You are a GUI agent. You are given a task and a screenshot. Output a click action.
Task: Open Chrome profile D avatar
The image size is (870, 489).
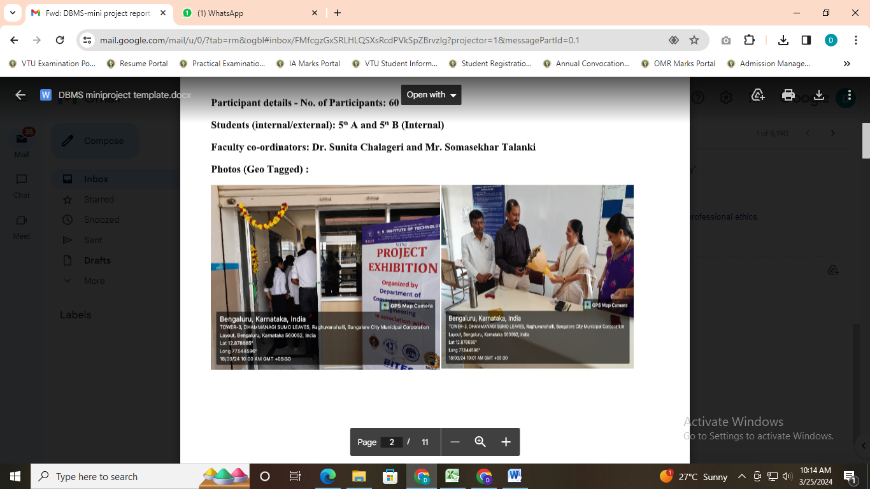click(x=831, y=40)
